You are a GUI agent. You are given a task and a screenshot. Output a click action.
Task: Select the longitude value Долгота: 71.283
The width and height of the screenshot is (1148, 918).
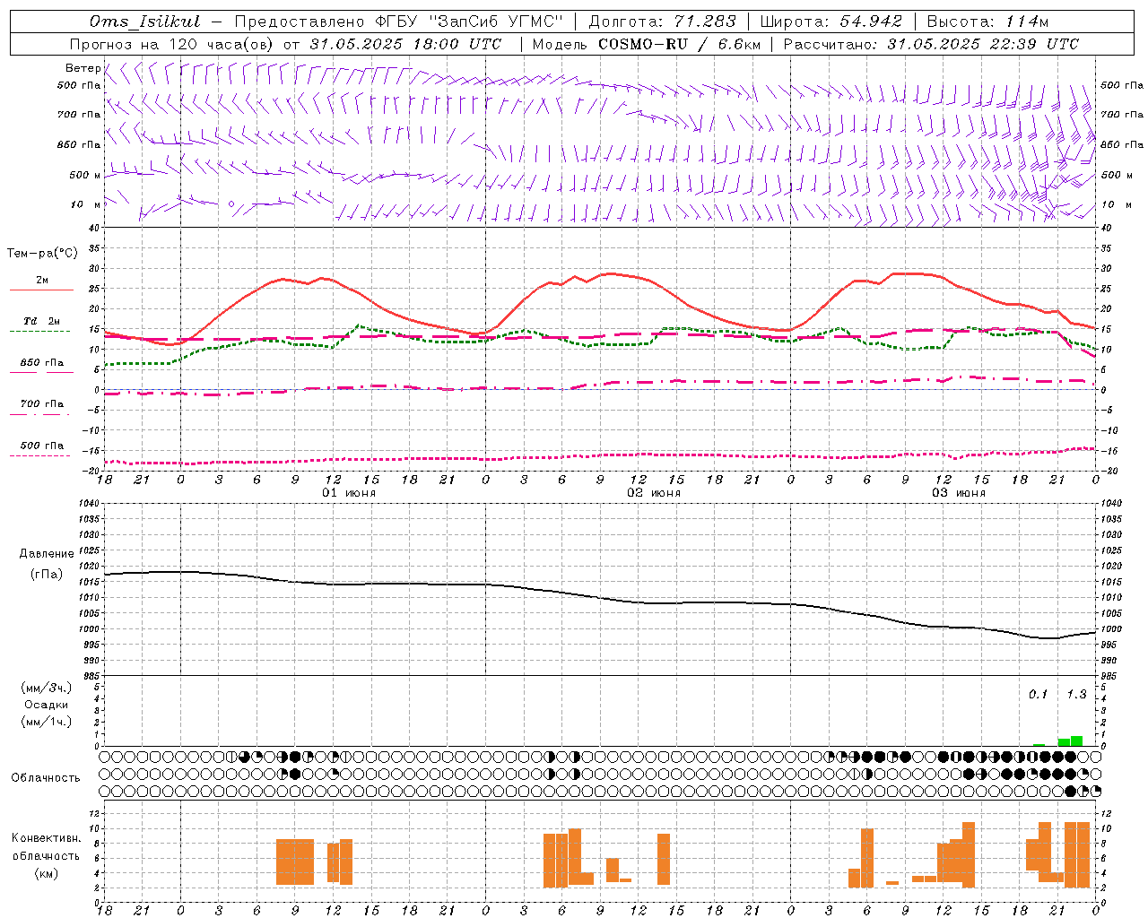(662, 22)
